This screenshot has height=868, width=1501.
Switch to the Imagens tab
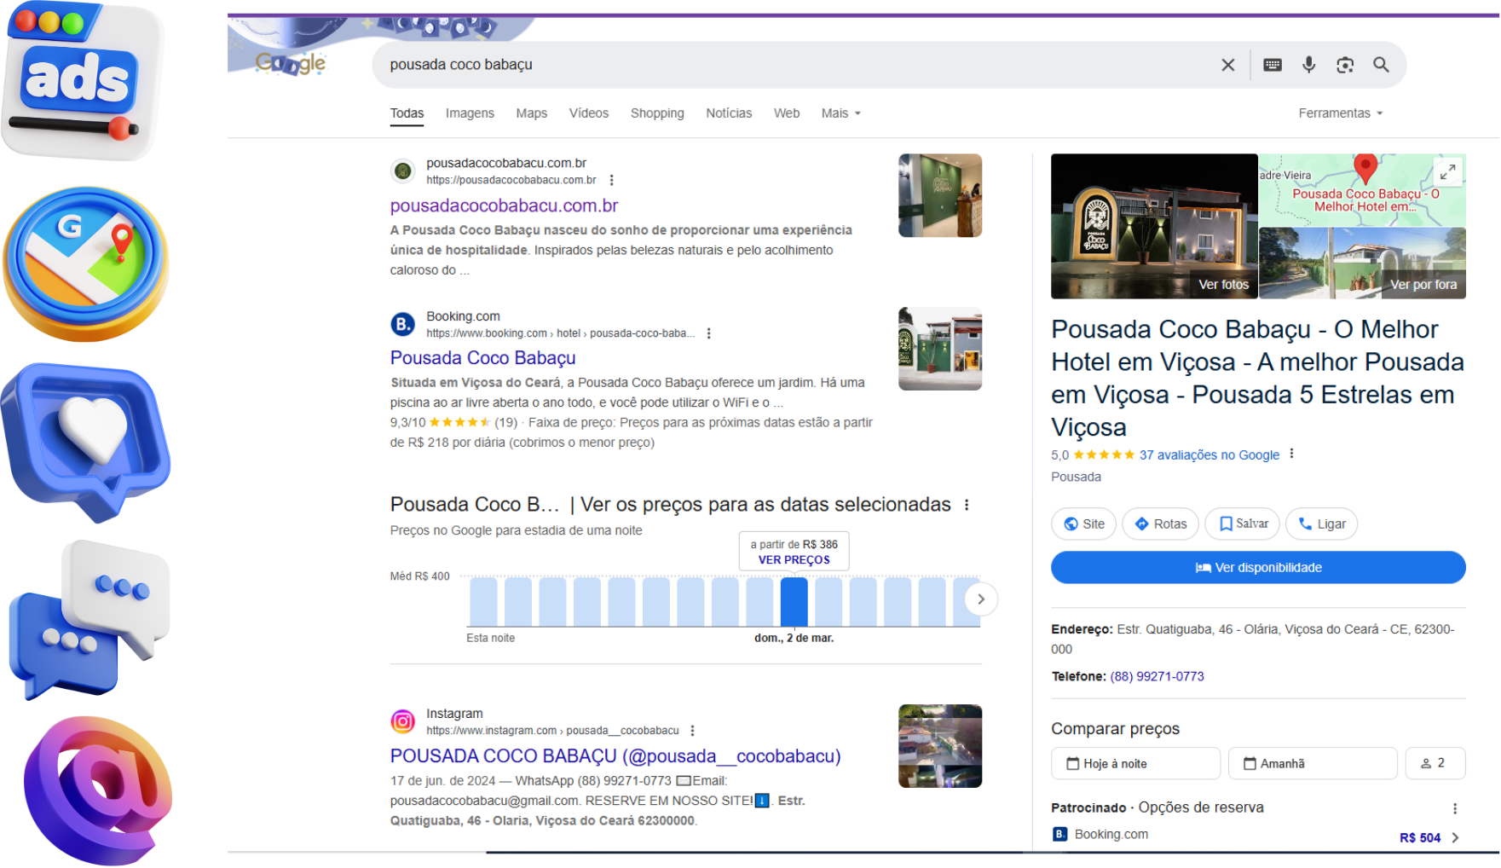click(x=470, y=113)
